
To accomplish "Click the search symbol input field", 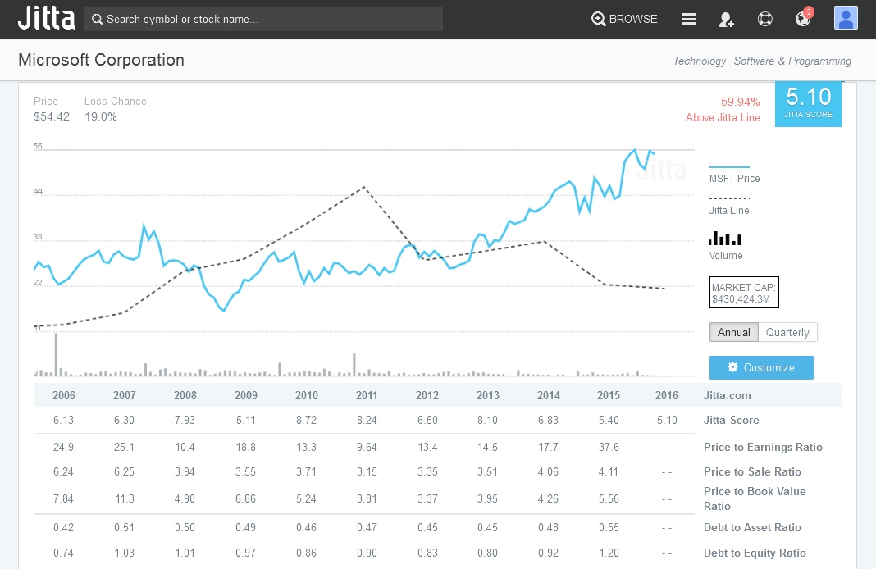I will pyautogui.click(x=262, y=18).
